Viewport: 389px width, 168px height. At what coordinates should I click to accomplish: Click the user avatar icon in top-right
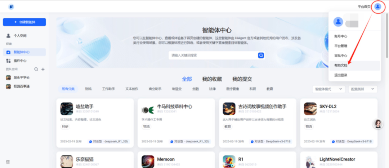tap(377, 6)
